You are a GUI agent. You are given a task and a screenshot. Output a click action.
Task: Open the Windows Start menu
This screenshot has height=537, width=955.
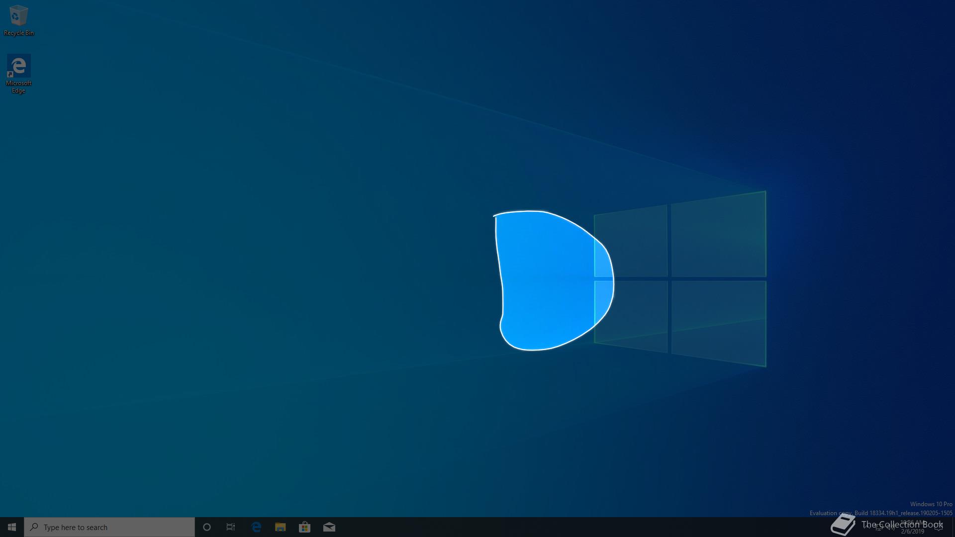point(12,527)
